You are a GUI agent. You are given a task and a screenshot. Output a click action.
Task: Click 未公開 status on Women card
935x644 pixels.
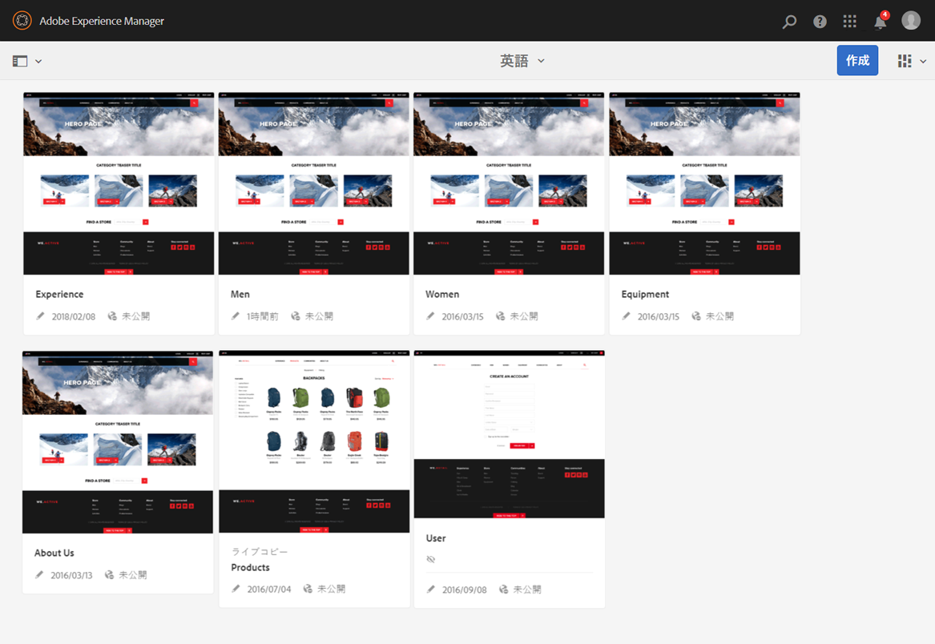(x=524, y=316)
